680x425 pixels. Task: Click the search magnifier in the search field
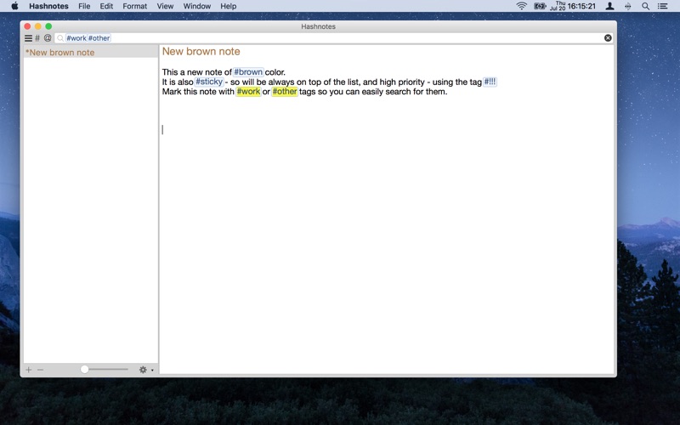60,38
